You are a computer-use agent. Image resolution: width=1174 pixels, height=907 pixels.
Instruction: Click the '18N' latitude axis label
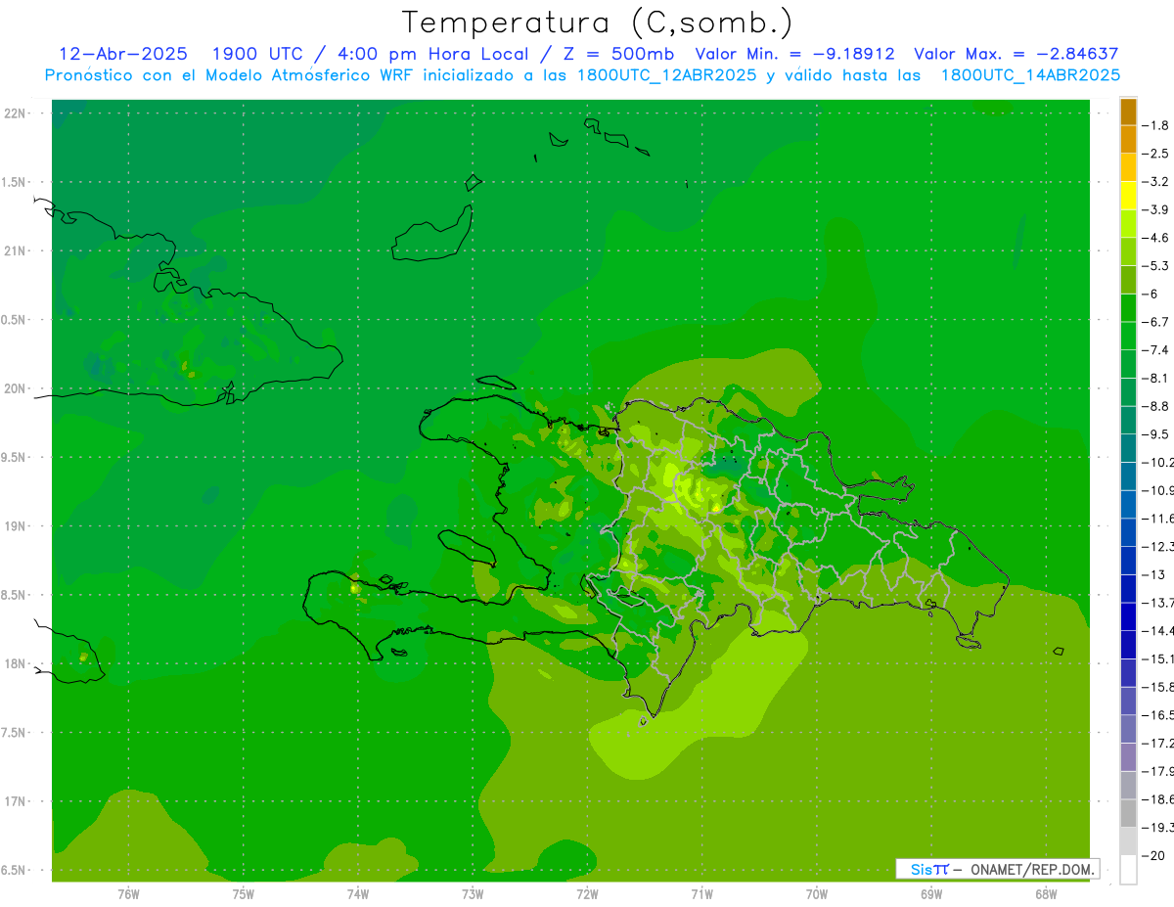click(15, 663)
